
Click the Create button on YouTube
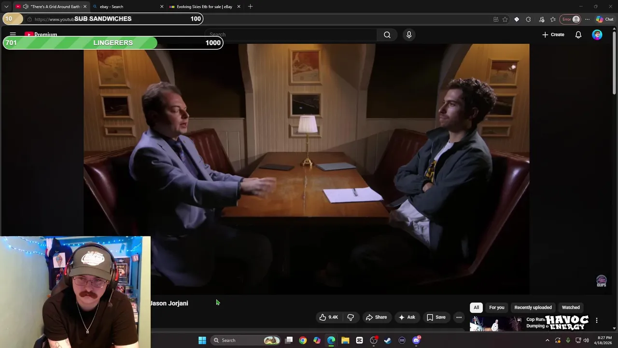point(553,35)
